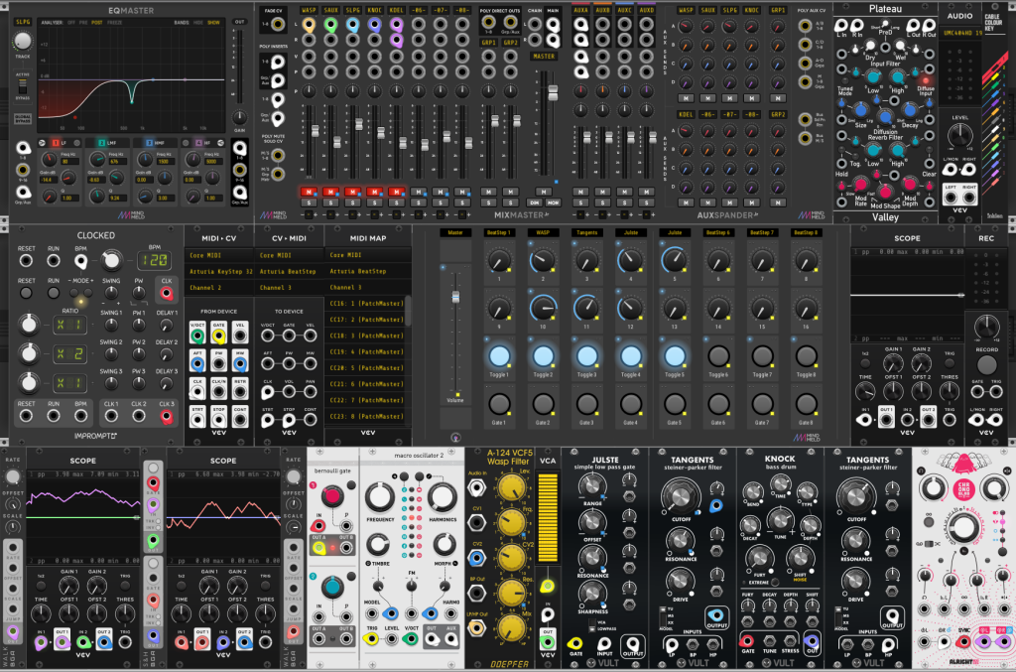Toggle the MON button on MixMaster master
1016x672 pixels.
(553, 202)
